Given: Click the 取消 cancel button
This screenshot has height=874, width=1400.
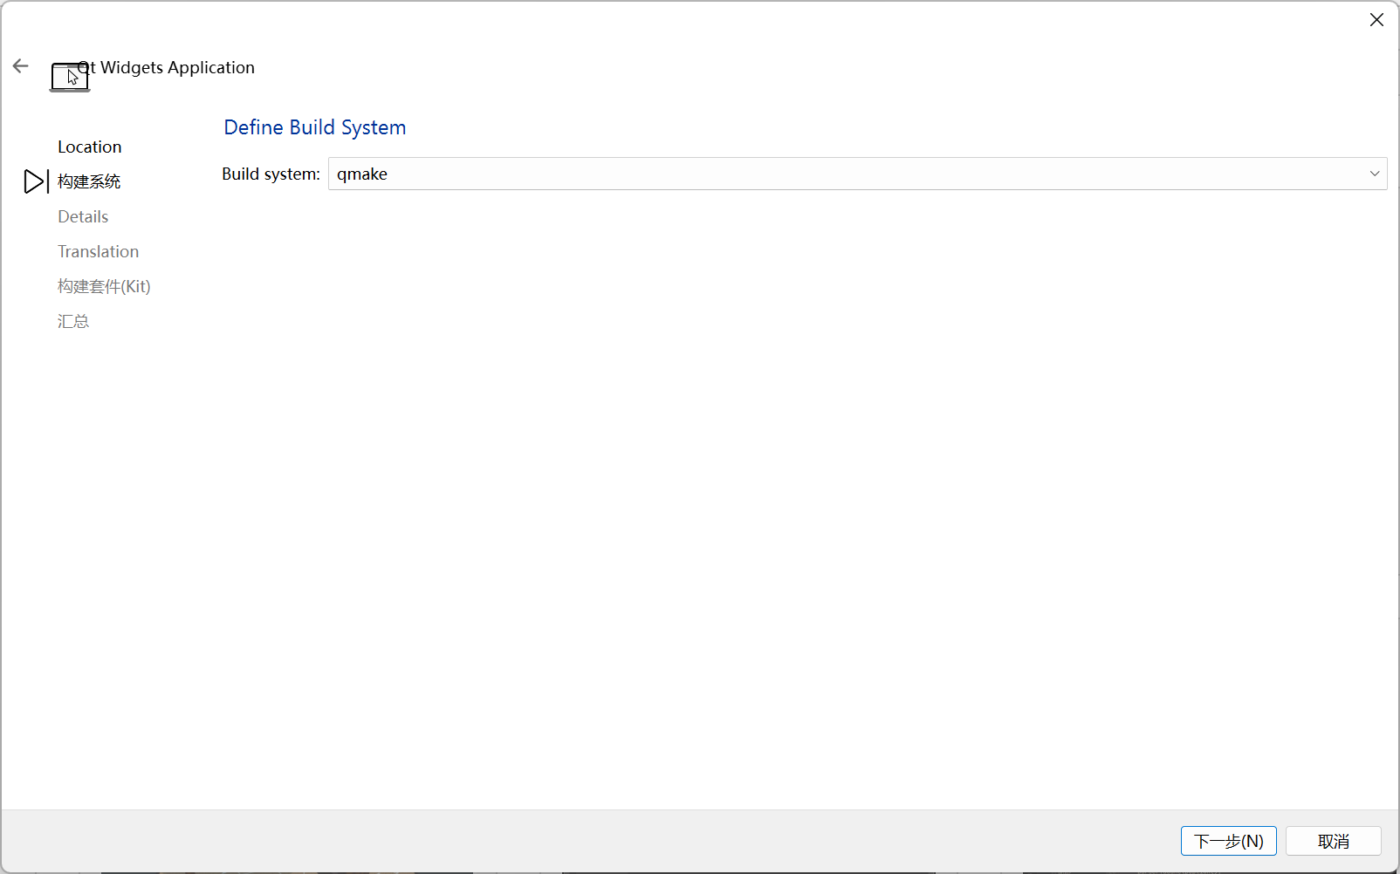Looking at the screenshot, I should [x=1333, y=841].
